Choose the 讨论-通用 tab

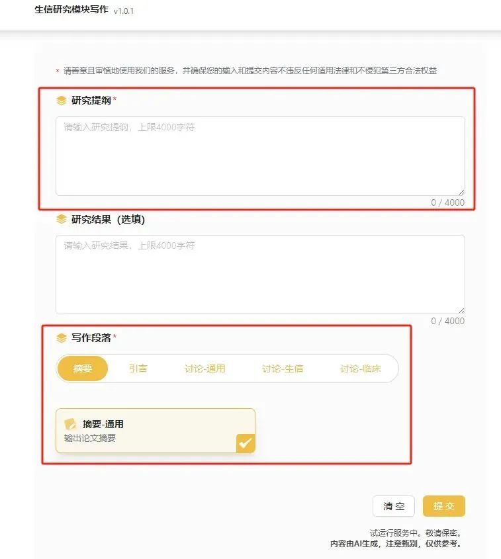click(205, 368)
